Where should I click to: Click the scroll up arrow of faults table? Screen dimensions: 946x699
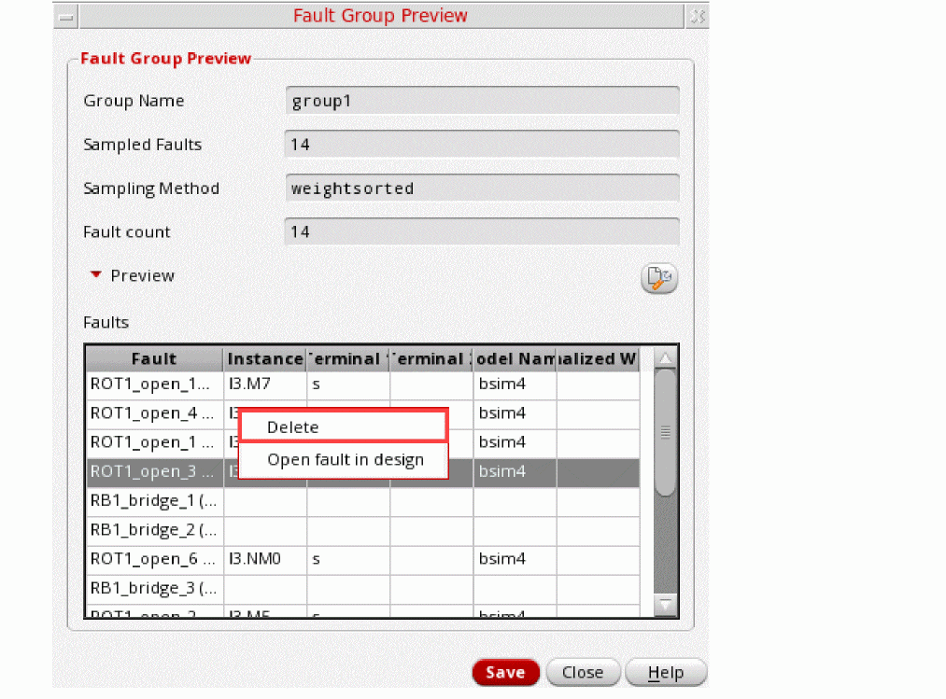point(666,358)
